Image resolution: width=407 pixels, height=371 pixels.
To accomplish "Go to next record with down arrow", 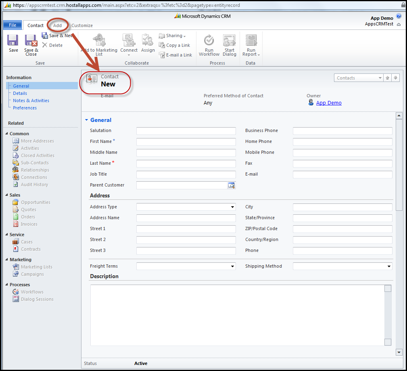I will point(396,78).
